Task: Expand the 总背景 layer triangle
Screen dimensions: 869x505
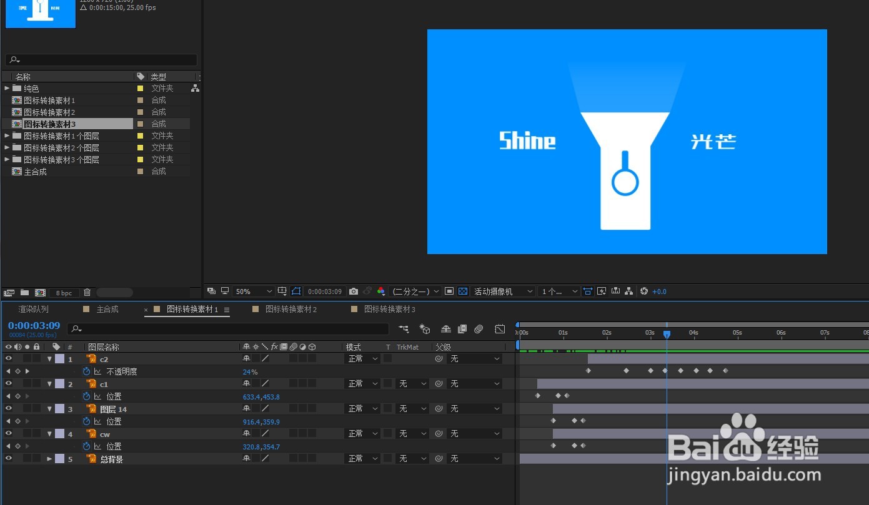Action: pos(49,459)
